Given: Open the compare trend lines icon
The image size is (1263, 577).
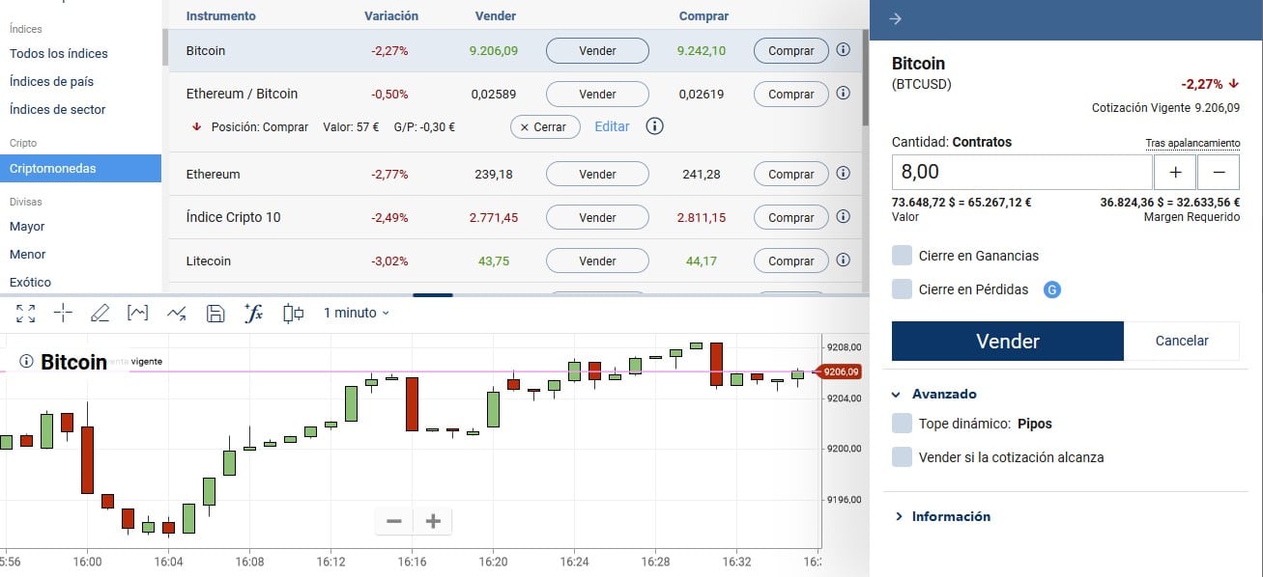Looking at the screenshot, I should [x=177, y=313].
